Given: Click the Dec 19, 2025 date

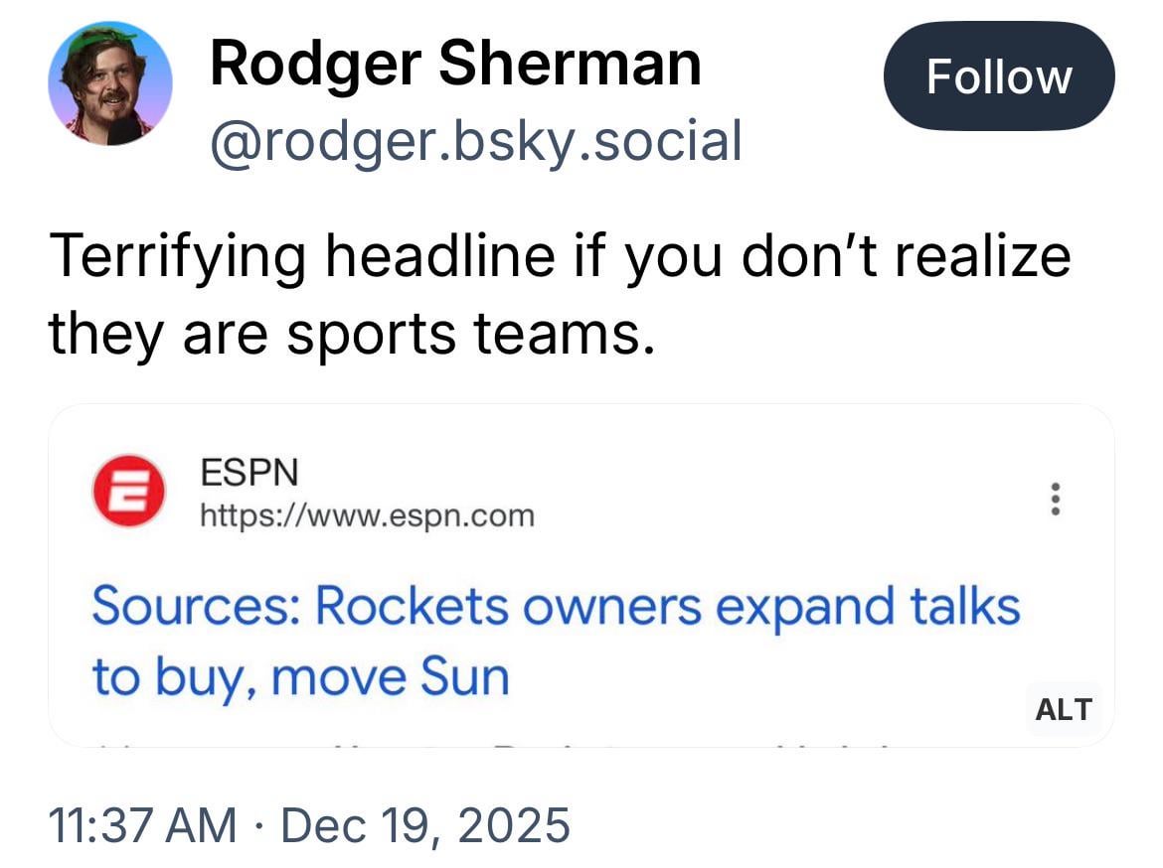Looking at the screenshot, I should point(425,825).
